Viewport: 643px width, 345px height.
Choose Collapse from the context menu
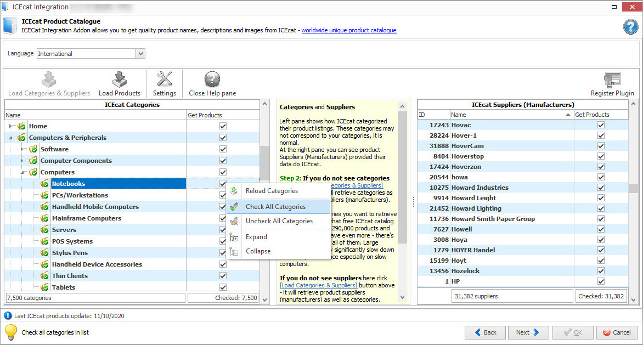click(x=279, y=251)
